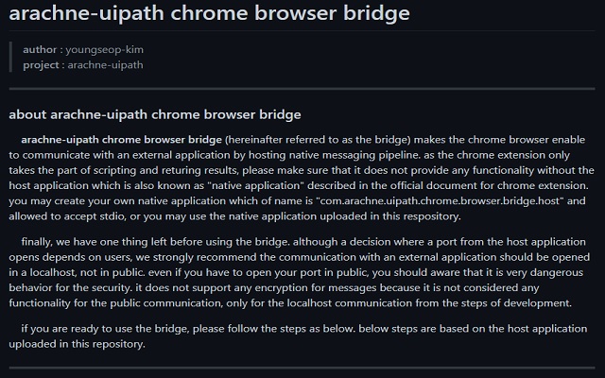Click the 'author' label in the quote block
This screenshot has height=378, width=605.
pos(41,48)
